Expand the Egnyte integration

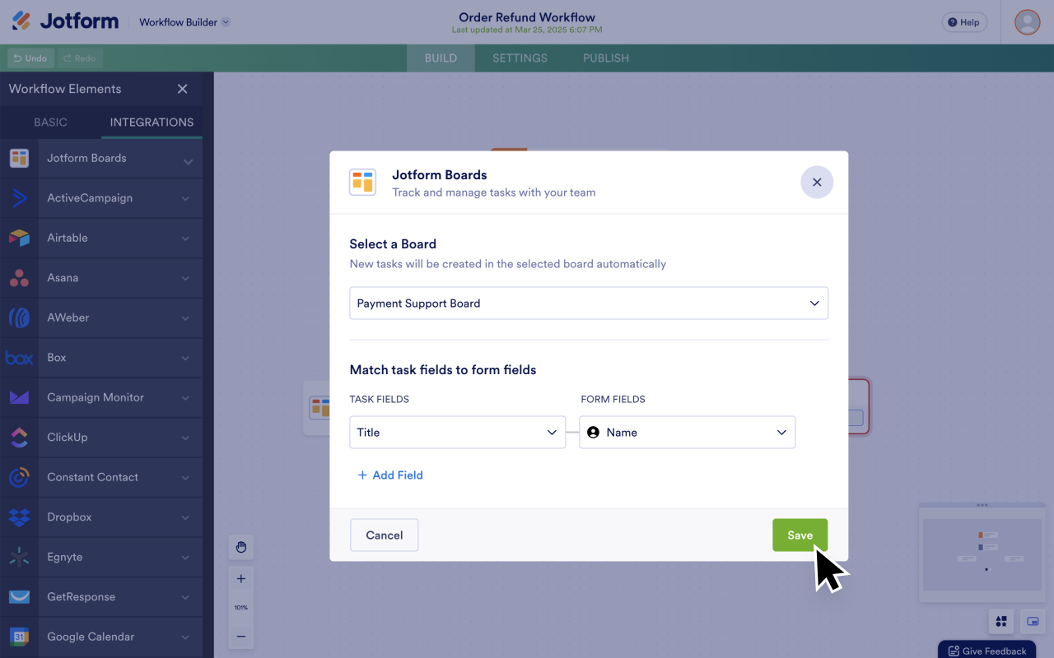point(185,558)
